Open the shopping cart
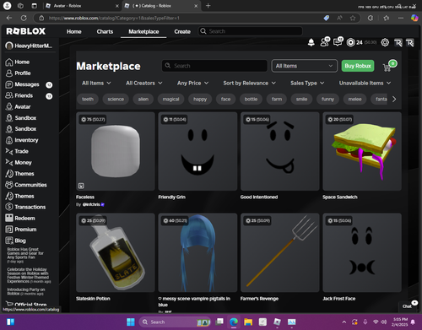The image size is (422, 330). (387, 68)
